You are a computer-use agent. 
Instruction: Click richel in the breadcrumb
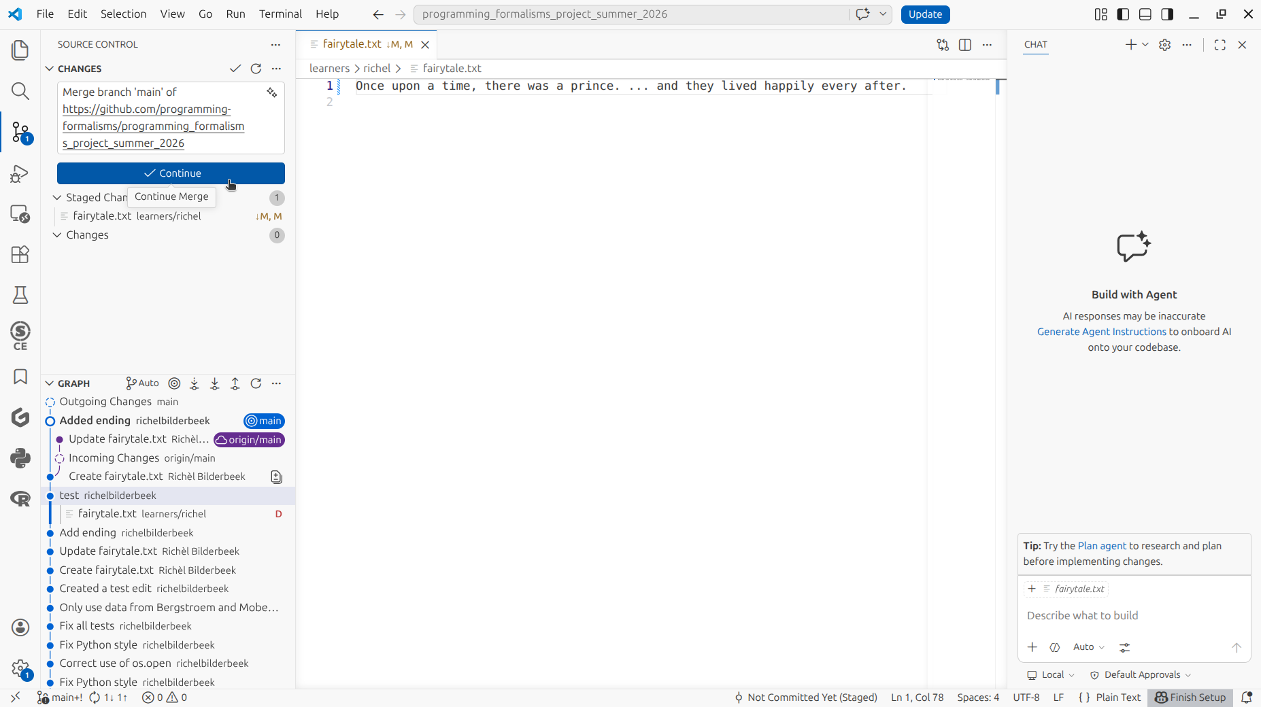point(377,69)
